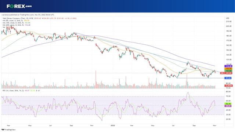The image size is (235, 132).
Task: Click the 60.00 RSI axis label
Action: pos(228,101)
